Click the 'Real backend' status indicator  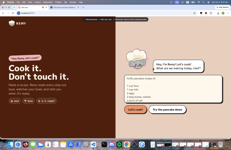point(91,20)
